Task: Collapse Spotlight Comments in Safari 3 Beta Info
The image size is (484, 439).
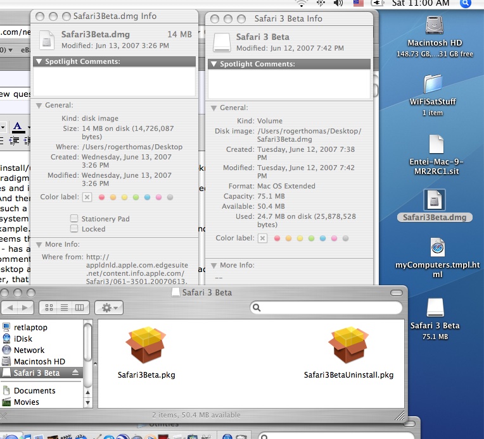Action: (x=213, y=64)
